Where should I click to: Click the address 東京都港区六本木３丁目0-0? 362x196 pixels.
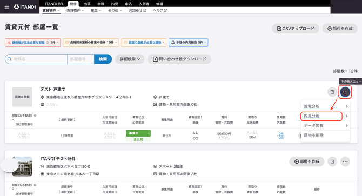[68, 166]
